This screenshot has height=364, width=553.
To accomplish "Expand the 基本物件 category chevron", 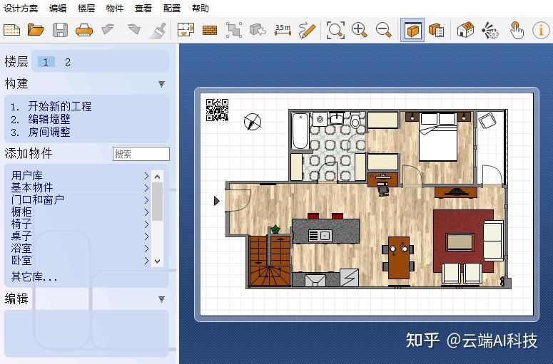I will tap(146, 187).
